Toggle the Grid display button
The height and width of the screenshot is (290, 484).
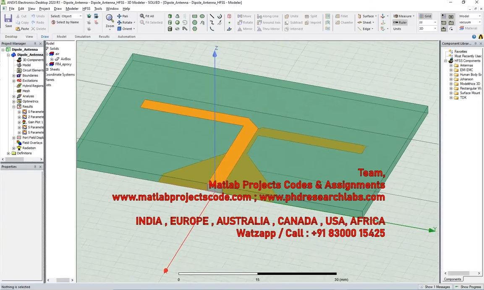click(425, 16)
